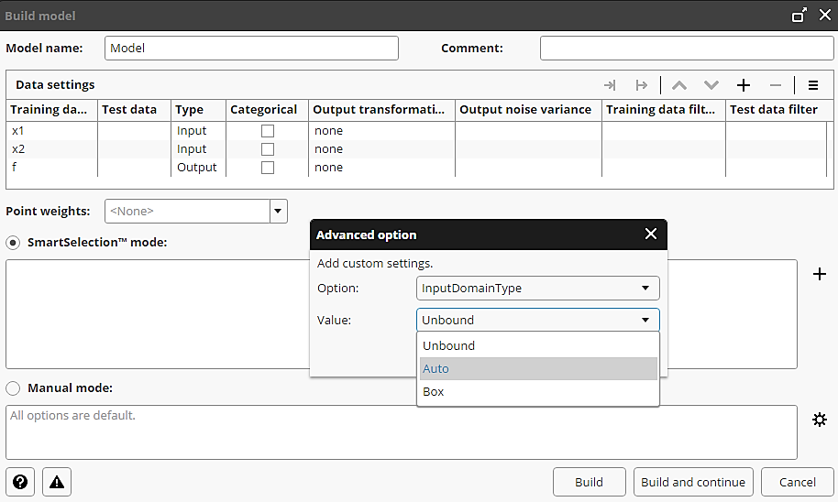The width and height of the screenshot is (838, 502).
Task: Open Manual mode gear settings
Action: coord(820,420)
